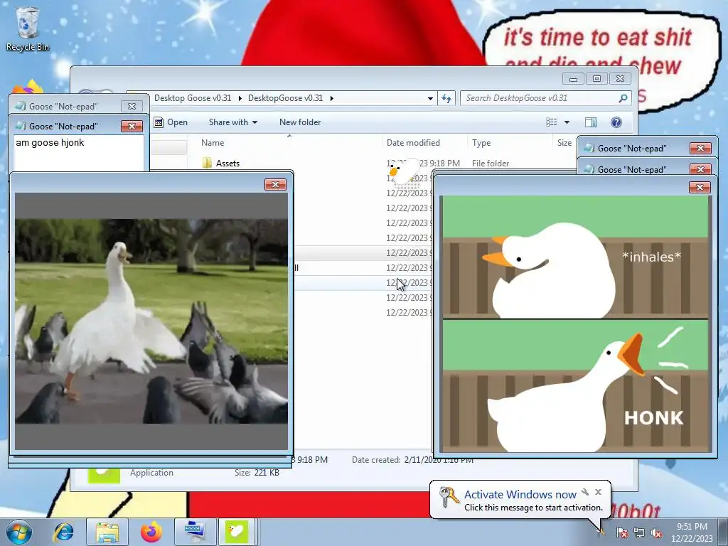Maximize the Explorer window
728x546 pixels.
pyautogui.click(x=596, y=78)
